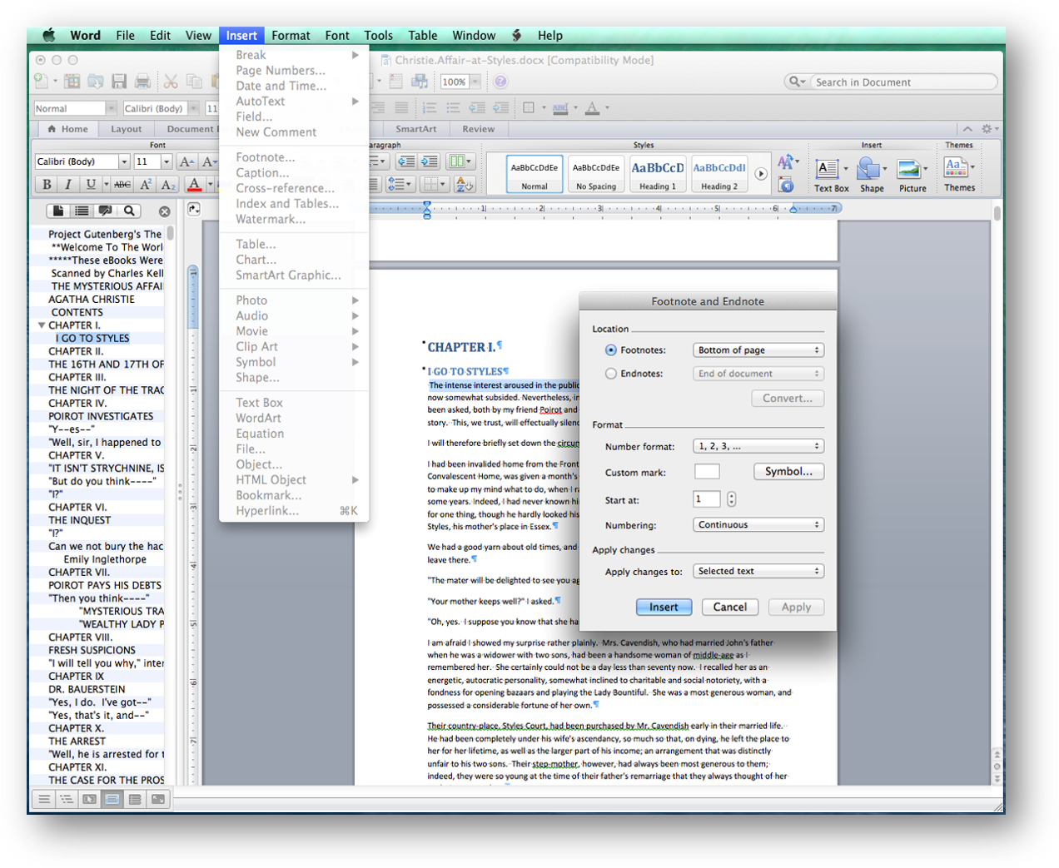This screenshot has width=1059, height=868.
Task: Open the Number format dropdown
Action: (x=758, y=446)
